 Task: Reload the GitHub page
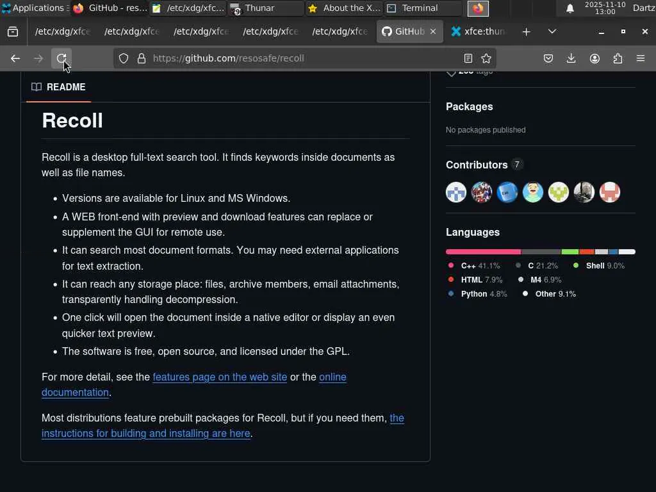tap(61, 58)
